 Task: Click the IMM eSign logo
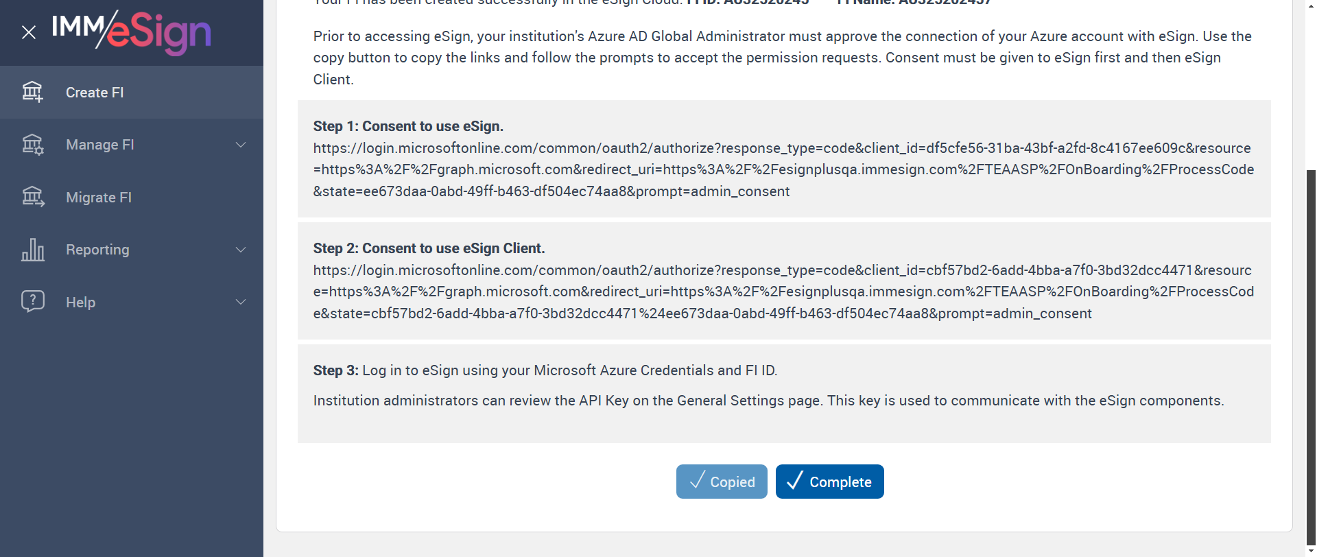click(x=132, y=31)
